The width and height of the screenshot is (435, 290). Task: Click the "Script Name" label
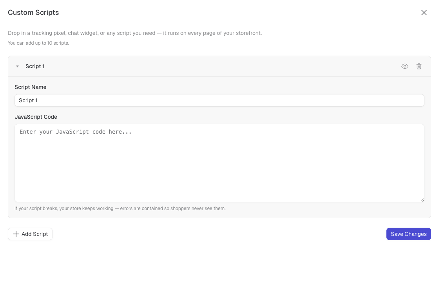tap(31, 87)
